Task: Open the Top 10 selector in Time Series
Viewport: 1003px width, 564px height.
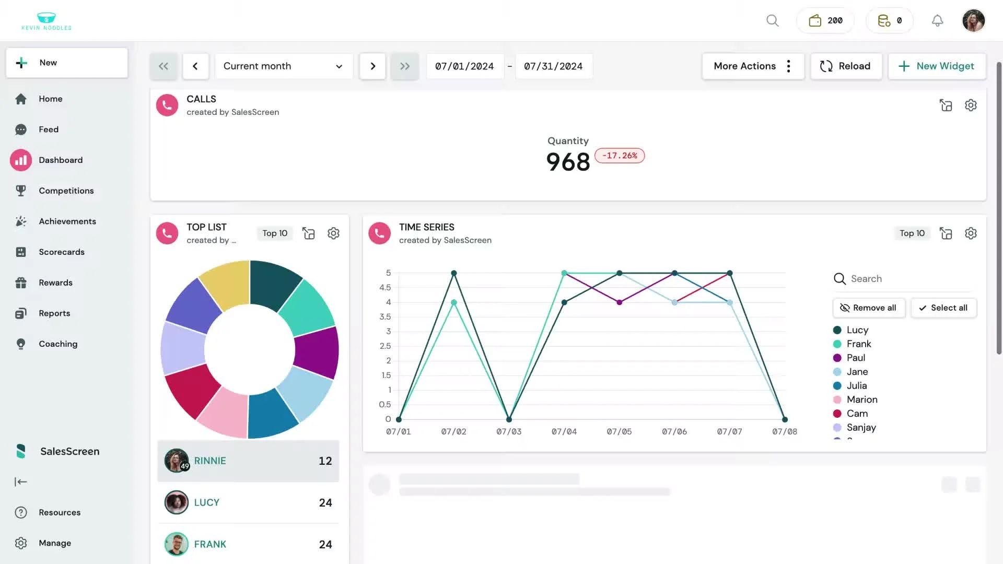Action: 912,233
